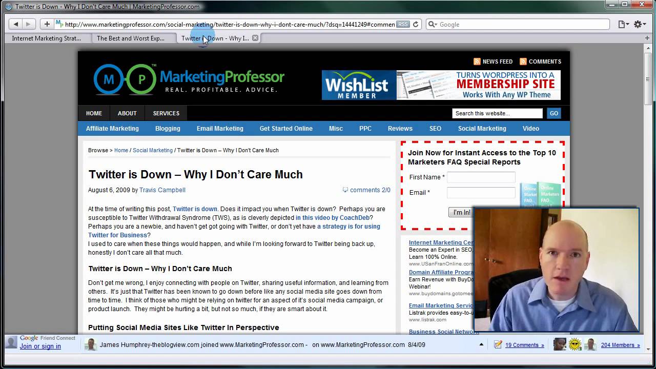Click the "I'm In!" signup button
This screenshot has height=369, width=656.
click(x=461, y=212)
